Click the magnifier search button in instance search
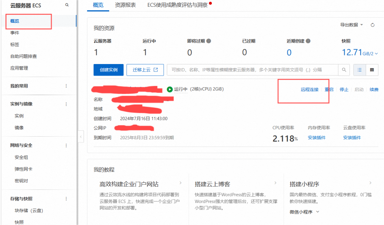 pyautogui.click(x=344, y=70)
